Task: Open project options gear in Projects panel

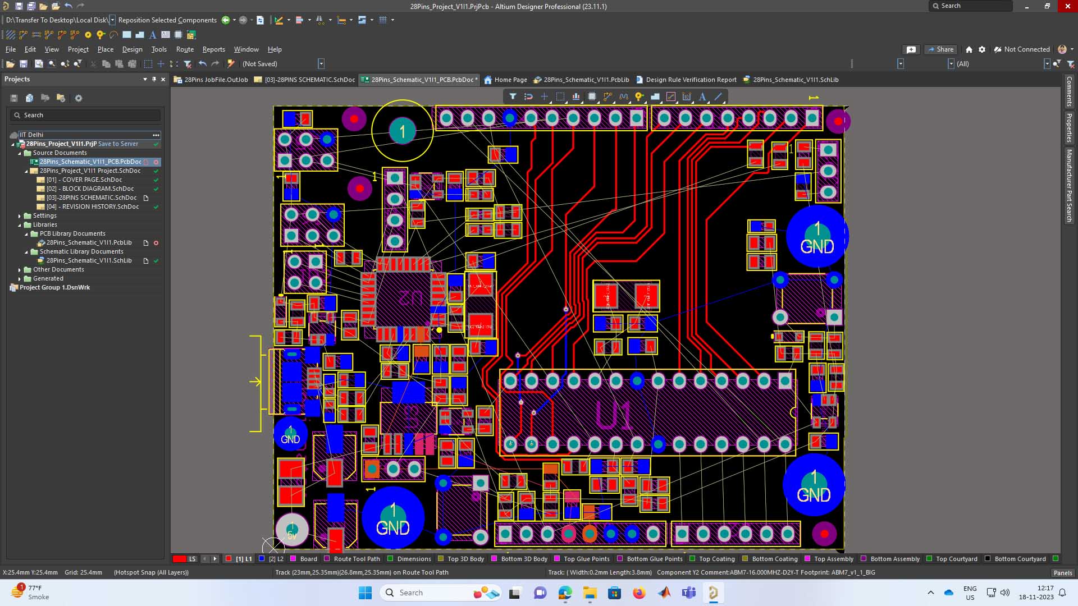Action: [x=79, y=98]
